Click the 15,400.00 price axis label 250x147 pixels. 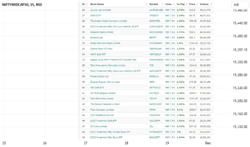pyautogui.click(x=240, y=36)
